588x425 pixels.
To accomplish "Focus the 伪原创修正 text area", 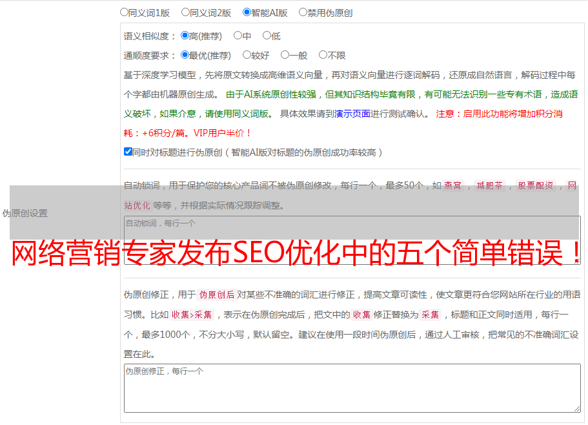I will 352,388.
